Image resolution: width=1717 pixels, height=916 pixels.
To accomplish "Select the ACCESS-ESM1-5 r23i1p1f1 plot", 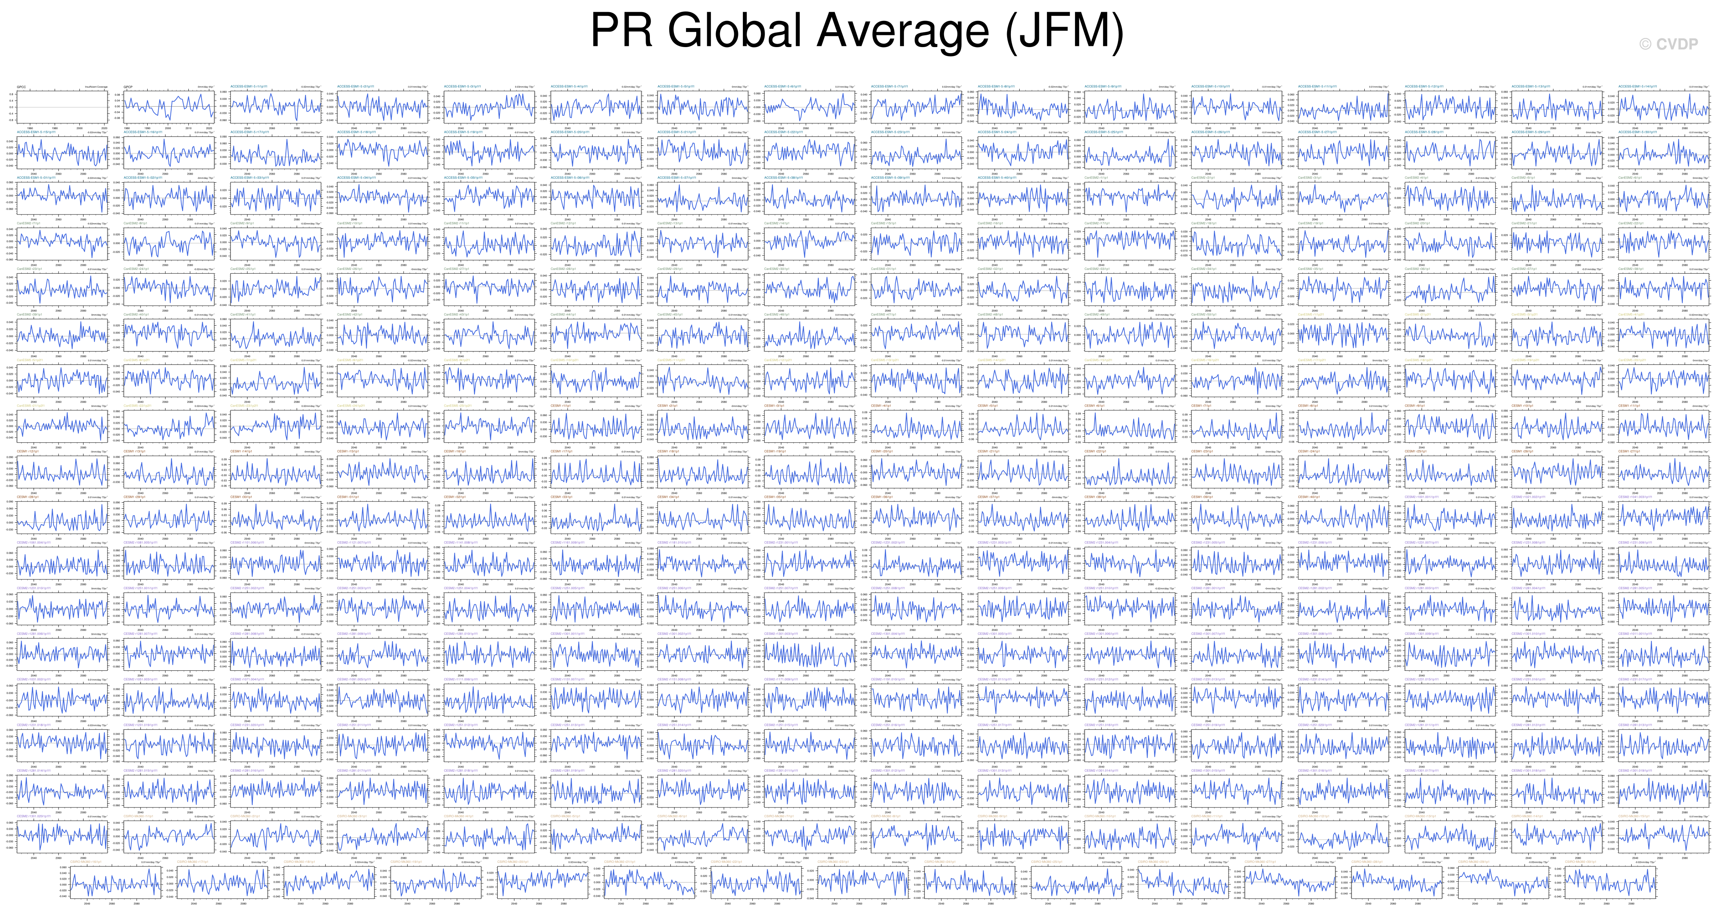I will [x=916, y=153].
